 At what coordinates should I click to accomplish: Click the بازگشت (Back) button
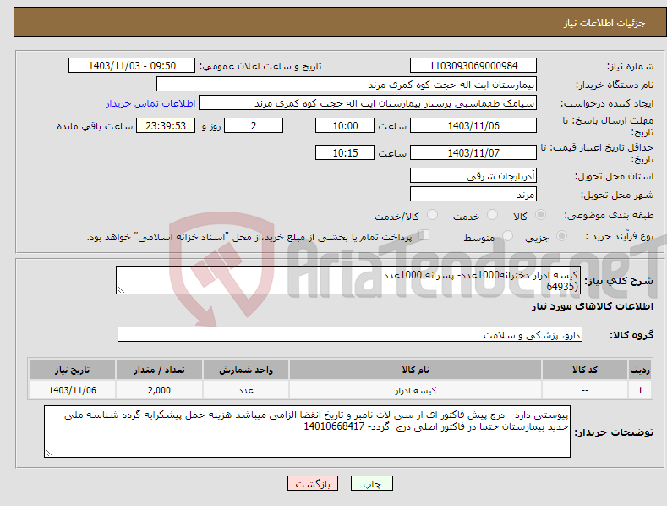(x=313, y=483)
